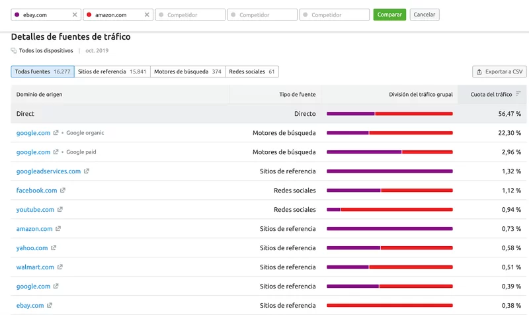Switch to Motores de búsqueda tab
The width and height of the screenshot is (529, 315).
[x=188, y=71]
